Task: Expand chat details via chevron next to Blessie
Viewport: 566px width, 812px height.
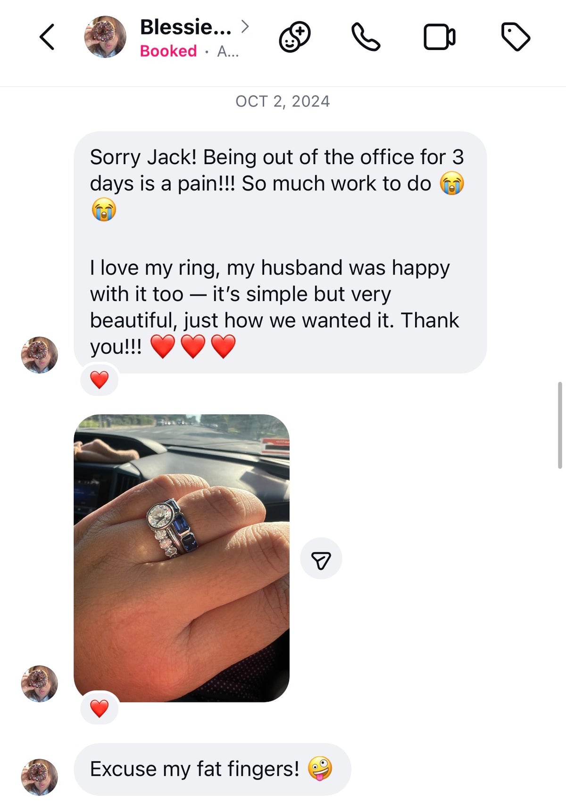Action: (245, 27)
